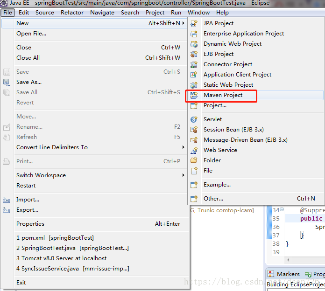Click the JPA Project icon

194,23
